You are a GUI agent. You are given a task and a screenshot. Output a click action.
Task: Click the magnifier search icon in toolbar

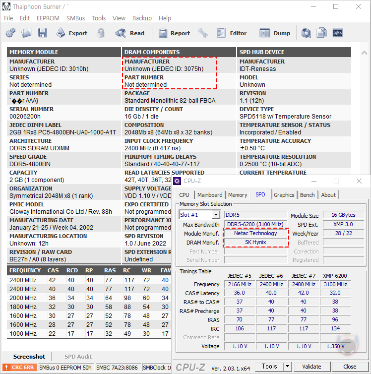[x=306, y=33]
